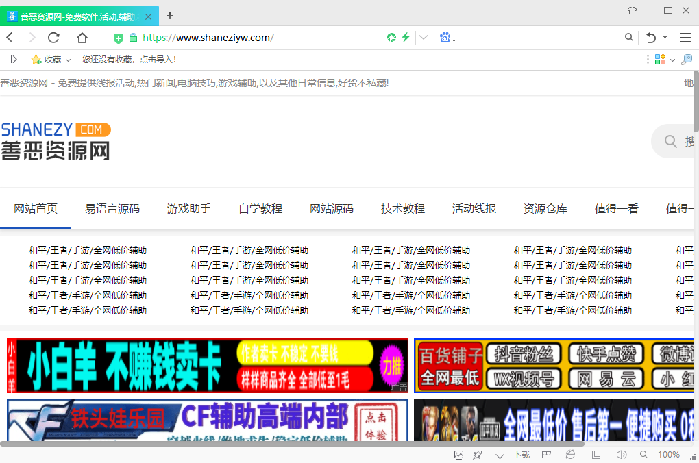Click the flag feedback icon in status bar
This screenshot has height=463, width=699.
[x=545, y=454]
